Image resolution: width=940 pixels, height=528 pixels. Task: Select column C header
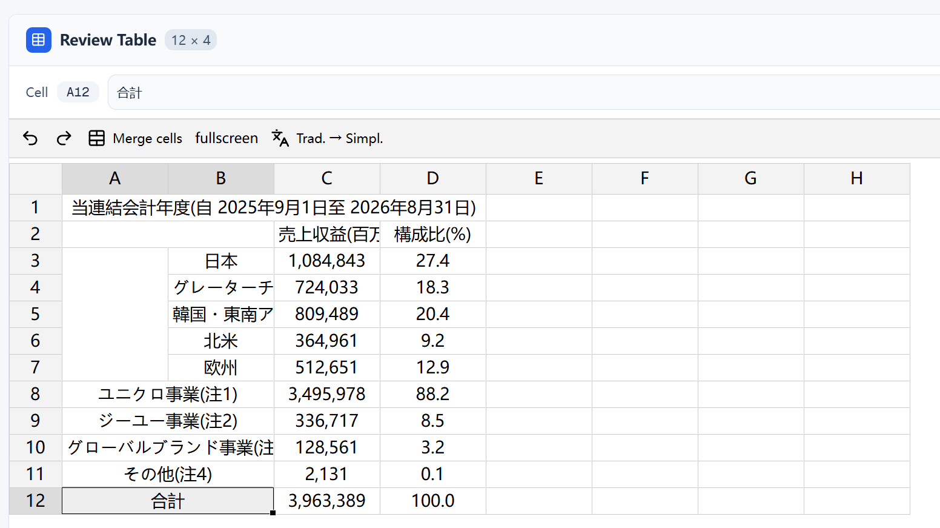point(327,178)
